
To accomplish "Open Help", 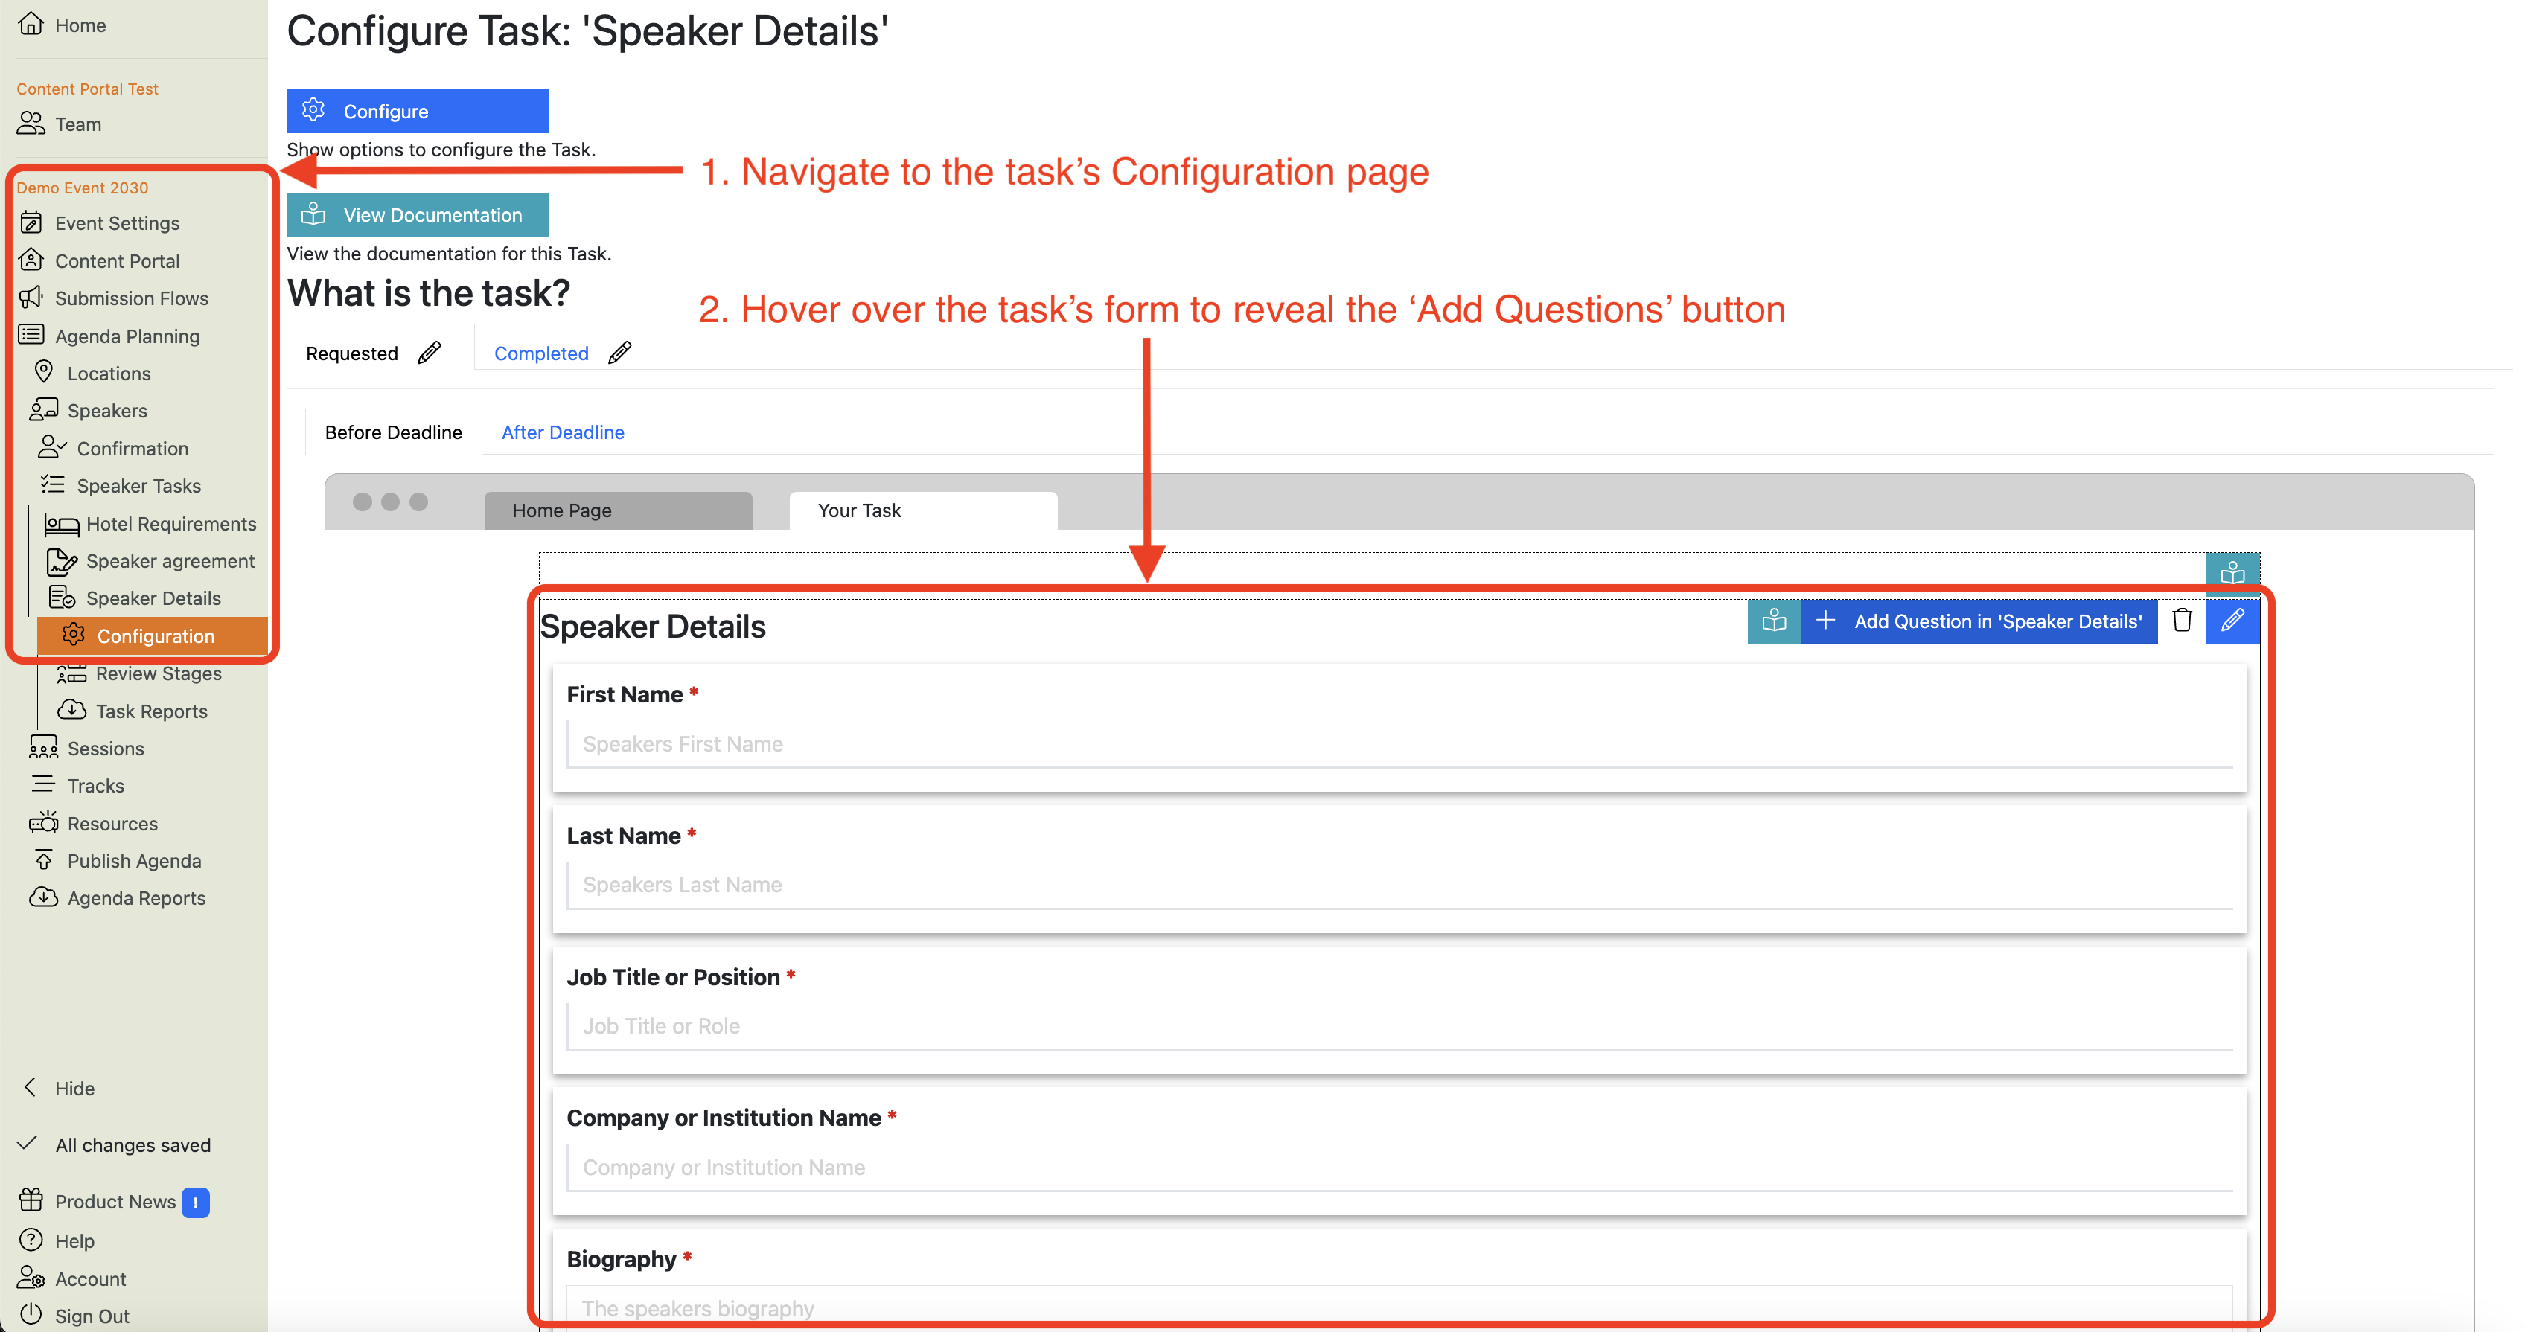I will (x=57, y=1241).
